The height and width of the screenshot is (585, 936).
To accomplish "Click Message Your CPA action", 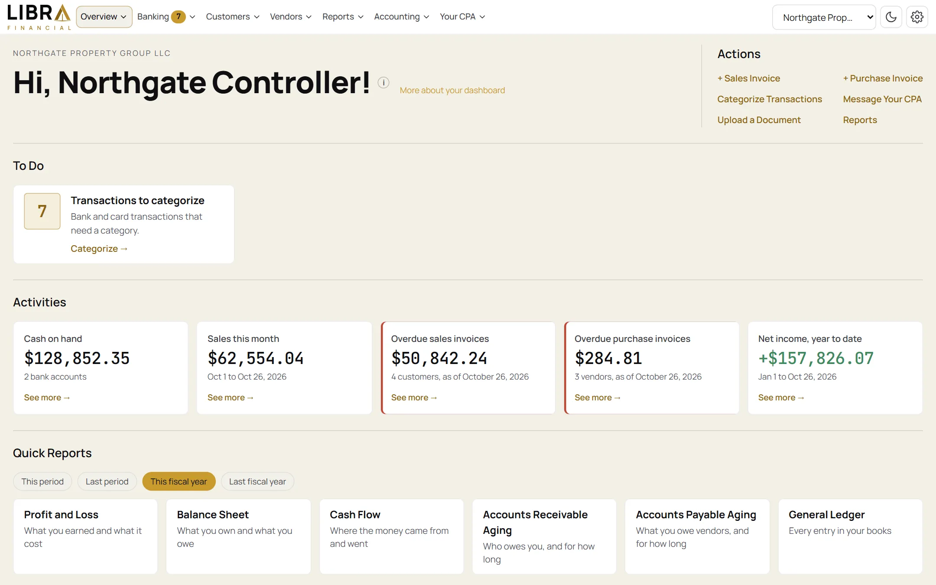I will [882, 99].
